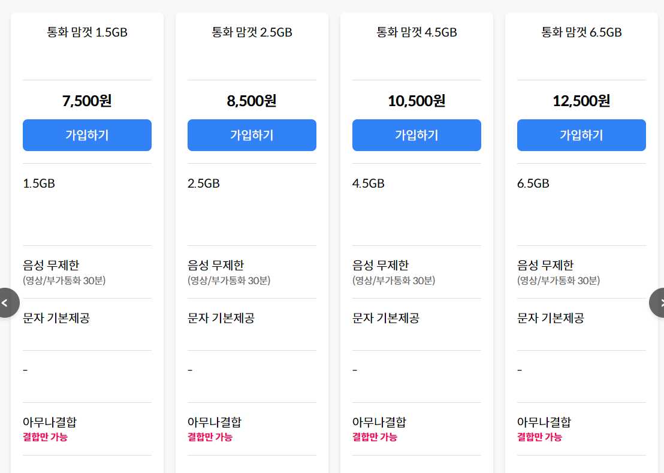Select the 통화 맘껏 6.5GB plan title
This screenshot has height=473, width=664.
coord(580,32)
